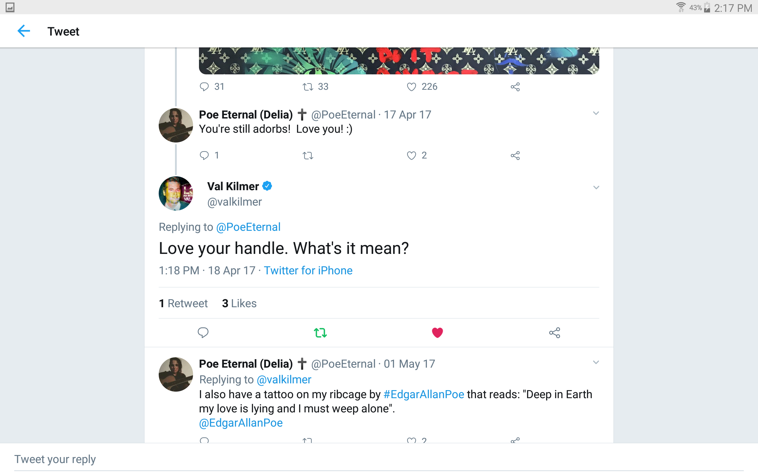Unlike Val Kilmer's tweet with red heart
The image size is (758, 474).
437,333
